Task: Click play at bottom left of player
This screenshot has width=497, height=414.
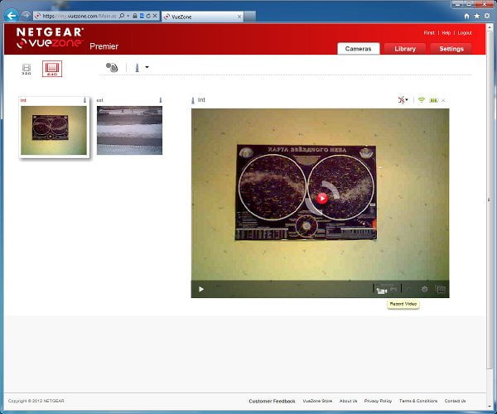Action: 201,289
